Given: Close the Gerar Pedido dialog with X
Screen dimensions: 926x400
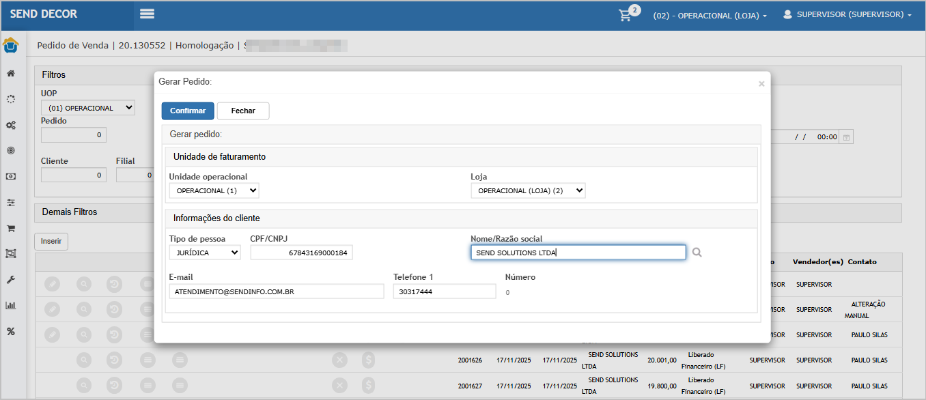Looking at the screenshot, I should click(761, 84).
